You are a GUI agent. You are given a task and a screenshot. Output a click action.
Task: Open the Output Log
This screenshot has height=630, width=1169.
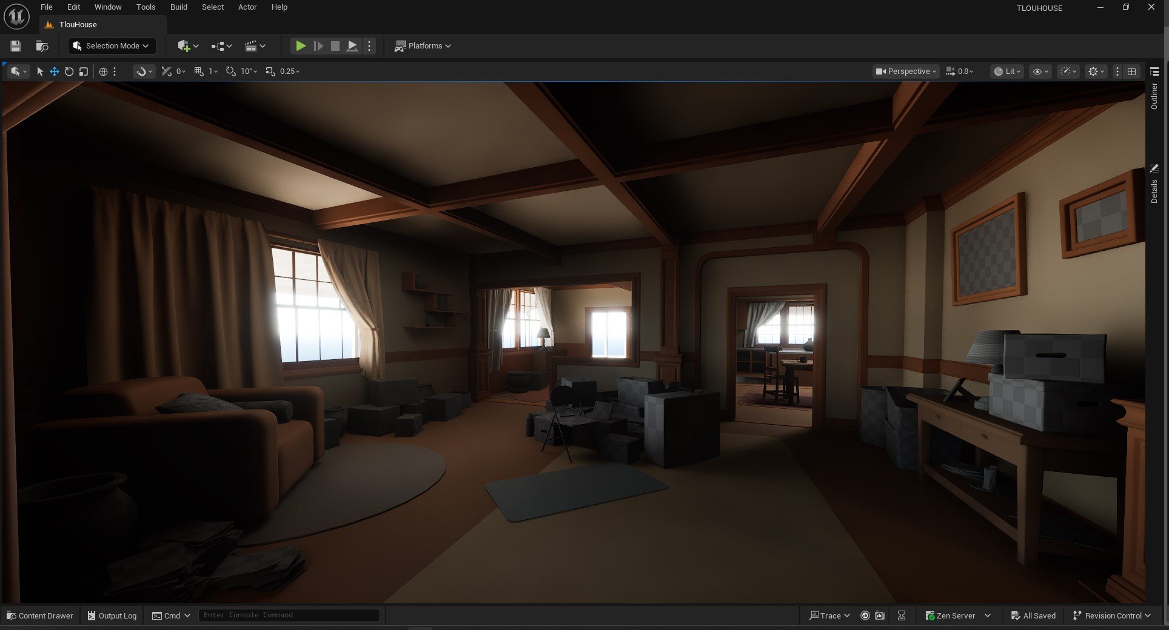[x=112, y=615]
